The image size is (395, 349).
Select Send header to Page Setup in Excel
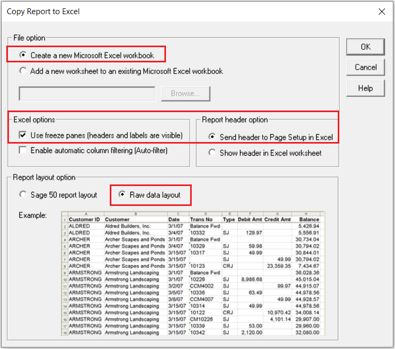pyautogui.click(x=271, y=137)
